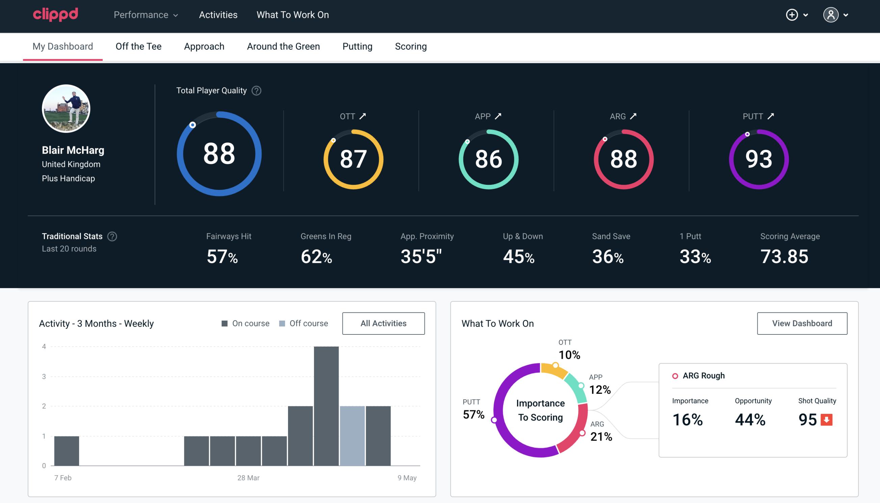This screenshot has width=880, height=503.
Task: Click the View Dashboard button
Action: coord(802,323)
